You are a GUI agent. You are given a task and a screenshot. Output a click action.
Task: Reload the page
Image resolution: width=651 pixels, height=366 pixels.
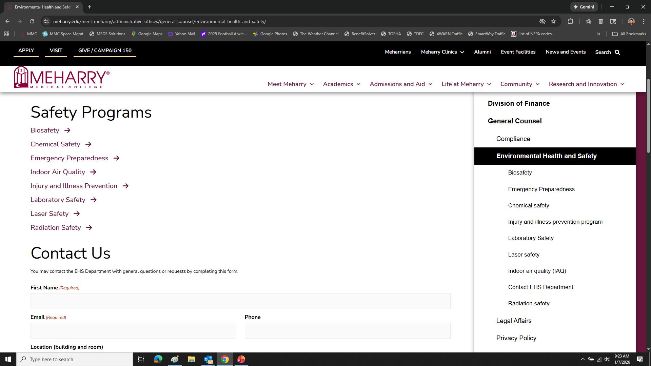(x=32, y=21)
